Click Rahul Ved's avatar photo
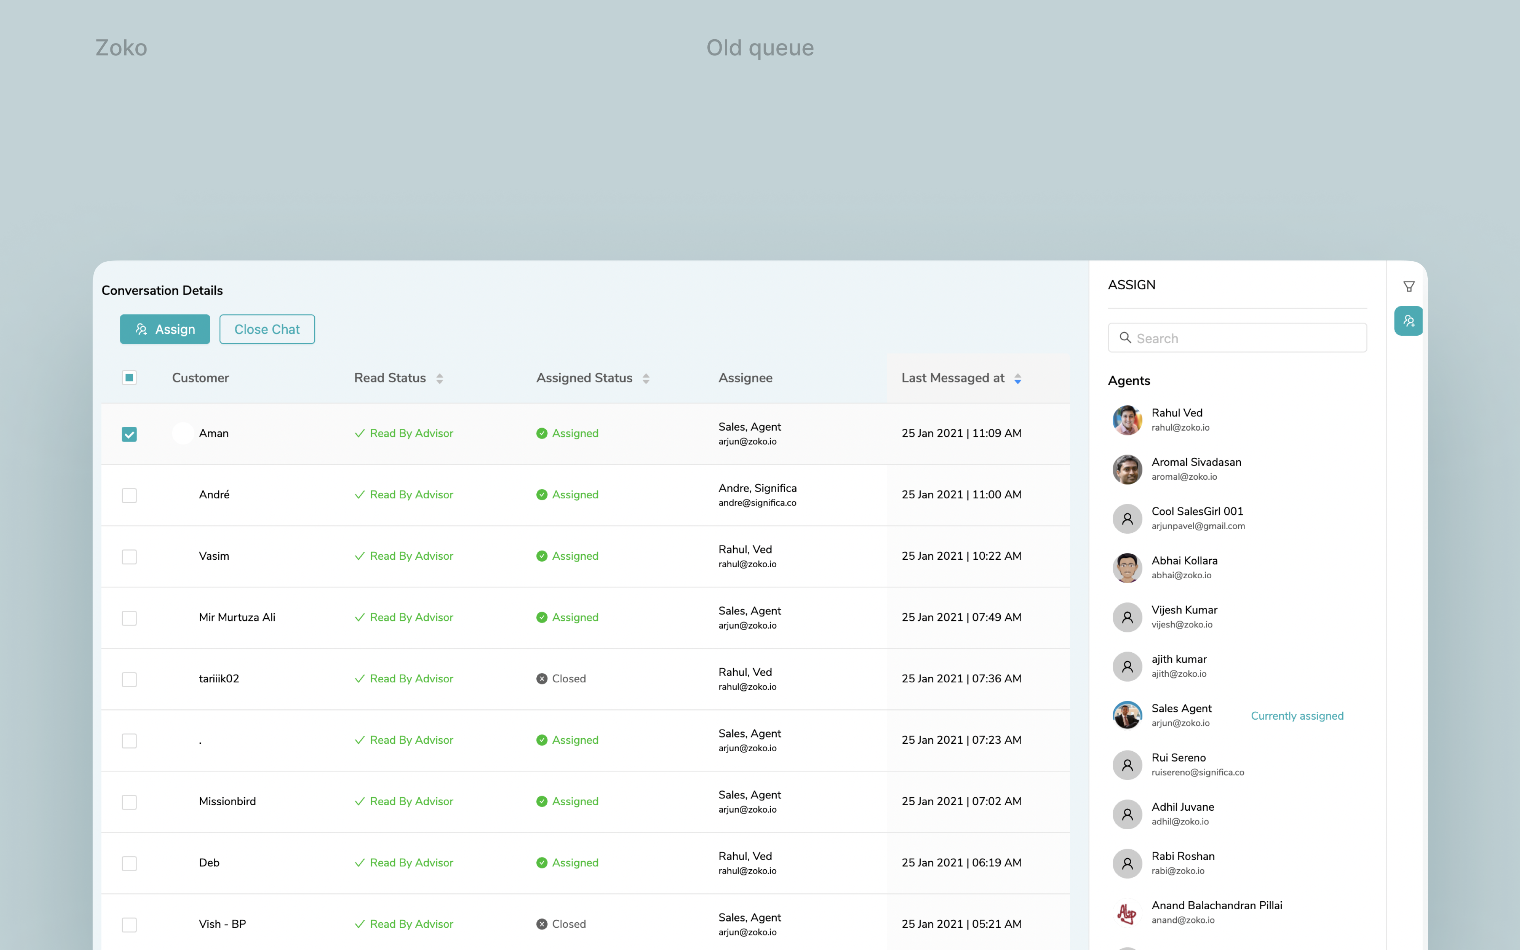This screenshot has height=950, width=1520. [x=1127, y=420]
